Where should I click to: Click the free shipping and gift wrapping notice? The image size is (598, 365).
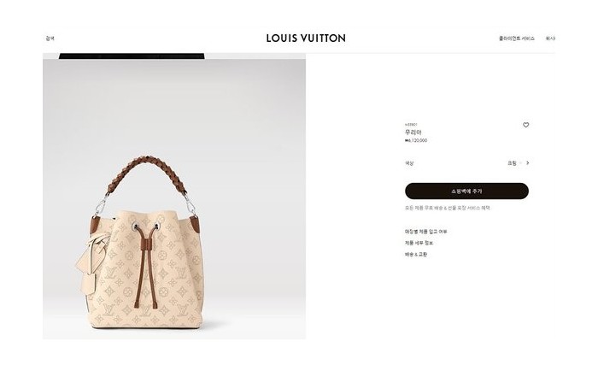pos(448,208)
